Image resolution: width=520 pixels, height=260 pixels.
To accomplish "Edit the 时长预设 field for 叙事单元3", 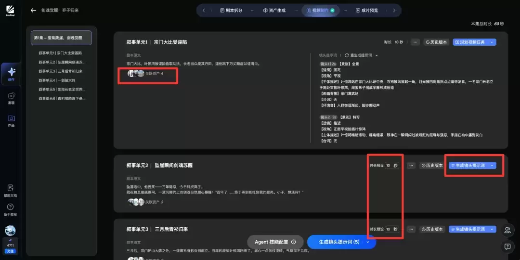I will (x=391, y=229).
